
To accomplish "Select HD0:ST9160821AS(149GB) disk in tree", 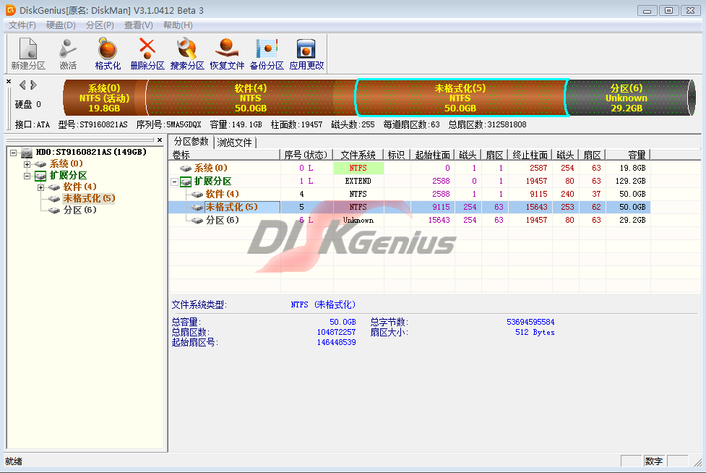I will (x=91, y=152).
